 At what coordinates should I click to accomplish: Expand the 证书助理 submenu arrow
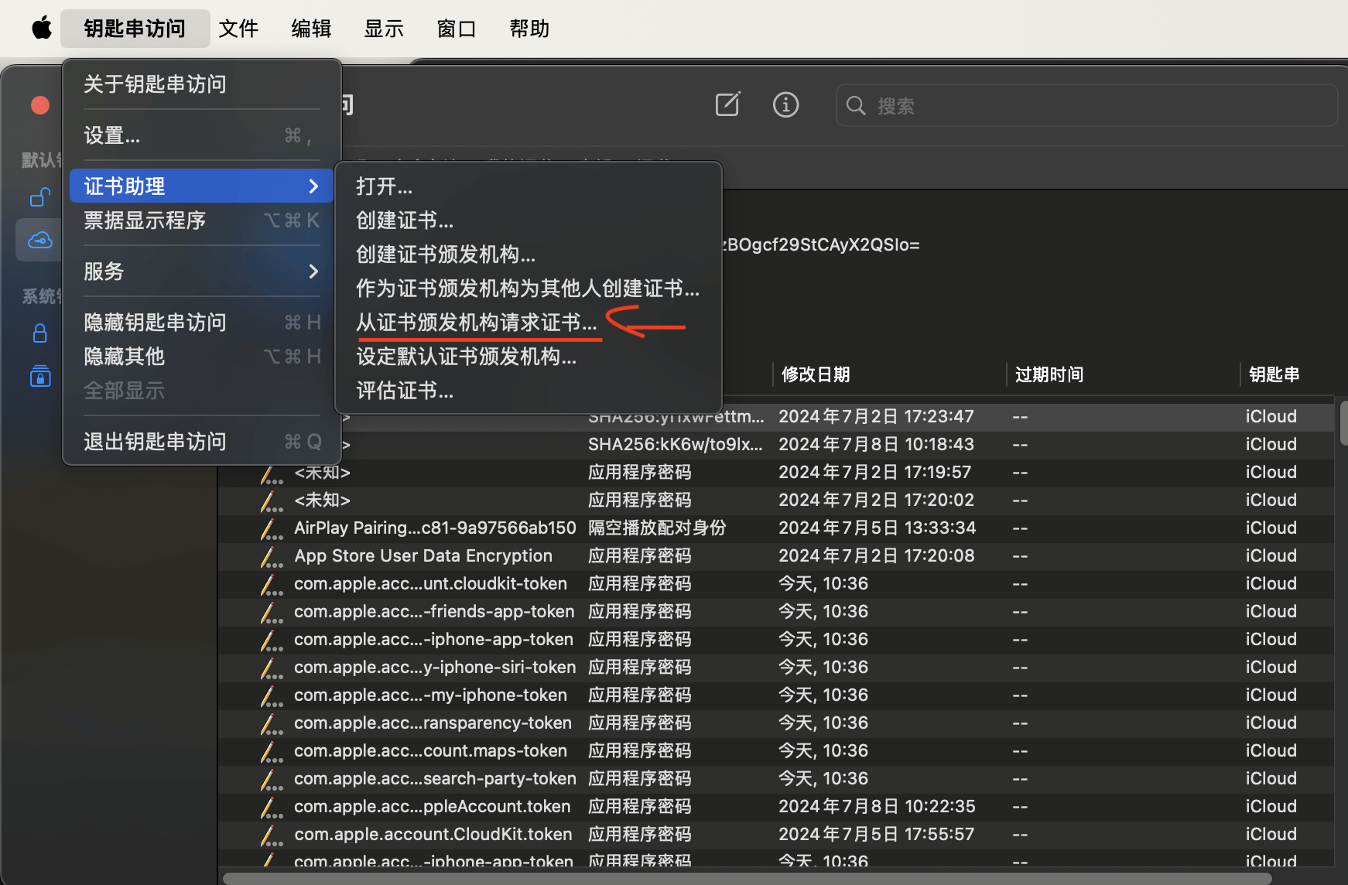313,186
